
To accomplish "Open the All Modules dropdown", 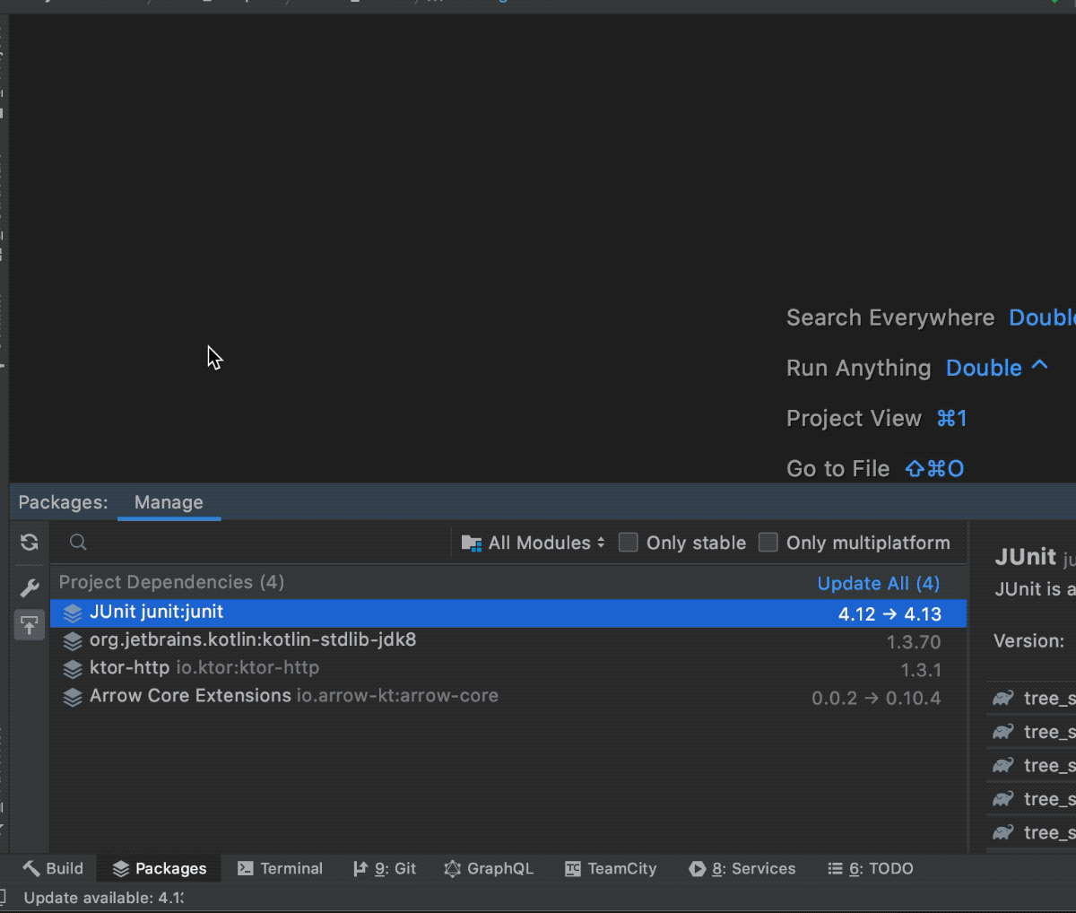I will point(534,543).
